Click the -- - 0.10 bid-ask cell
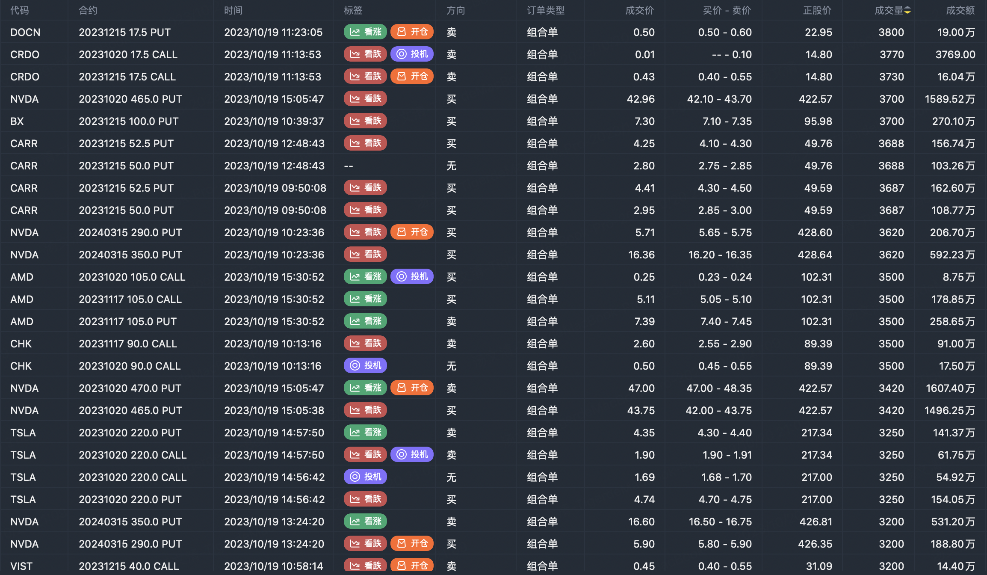Image resolution: width=987 pixels, height=575 pixels. [x=732, y=54]
